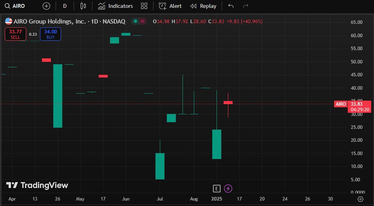Click the AIRO price label tag

340,104
